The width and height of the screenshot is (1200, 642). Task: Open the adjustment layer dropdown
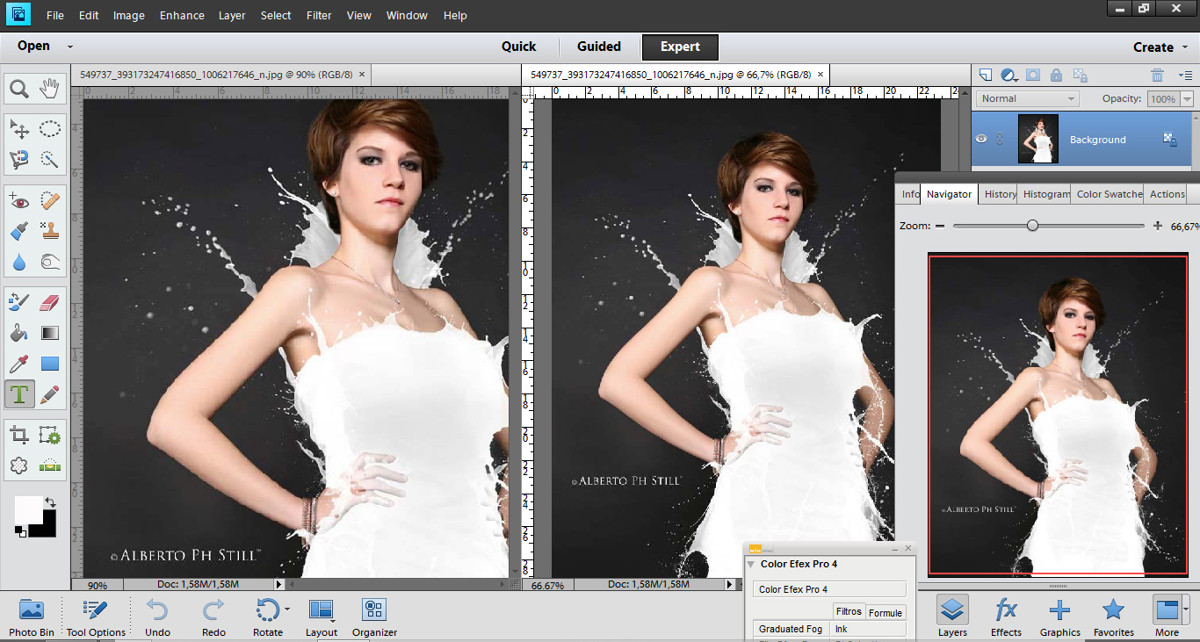click(x=1009, y=76)
